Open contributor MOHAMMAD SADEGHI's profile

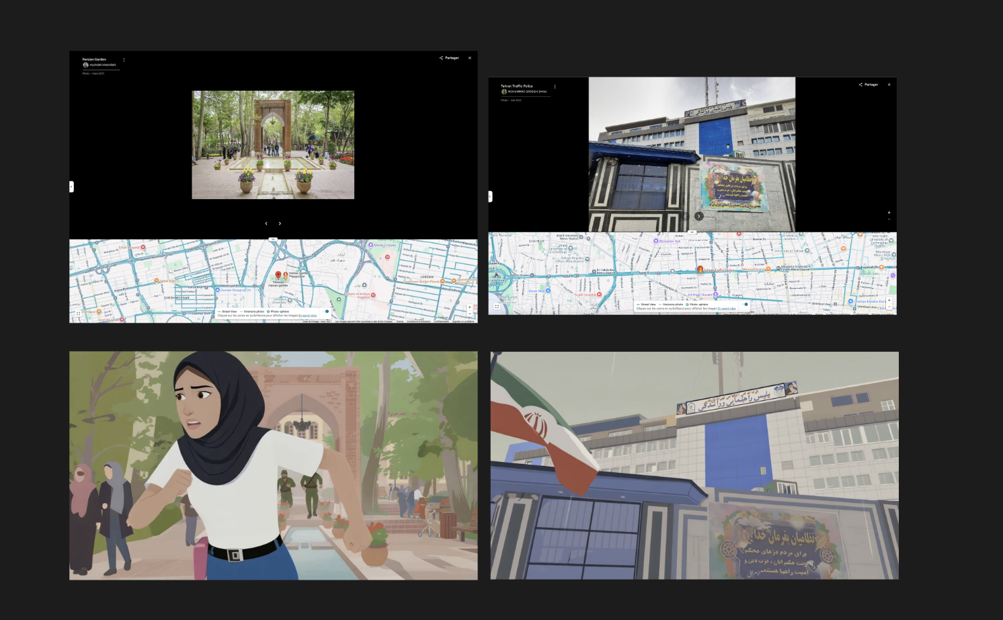click(x=524, y=92)
